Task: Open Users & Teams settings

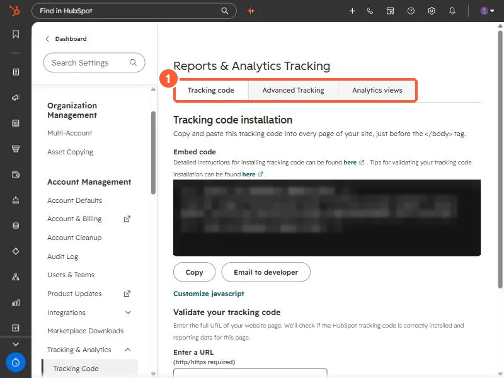Action: pyautogui.click(x=71, y=275)
